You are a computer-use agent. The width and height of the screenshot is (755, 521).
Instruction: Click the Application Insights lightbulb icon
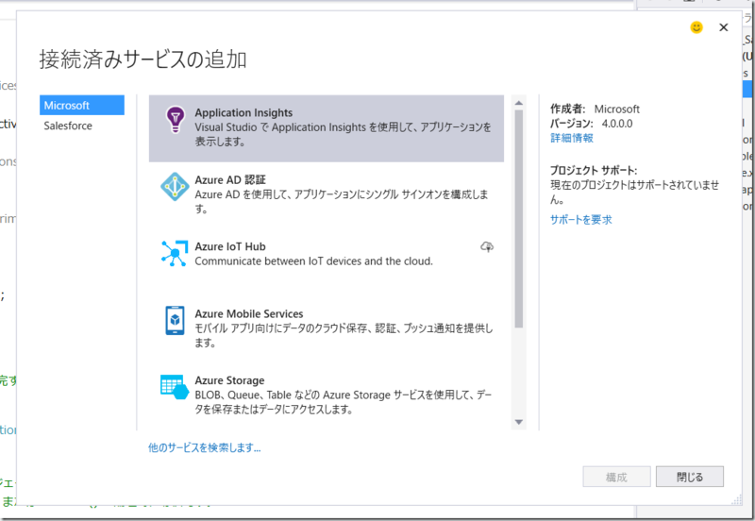tap(175, 120)
